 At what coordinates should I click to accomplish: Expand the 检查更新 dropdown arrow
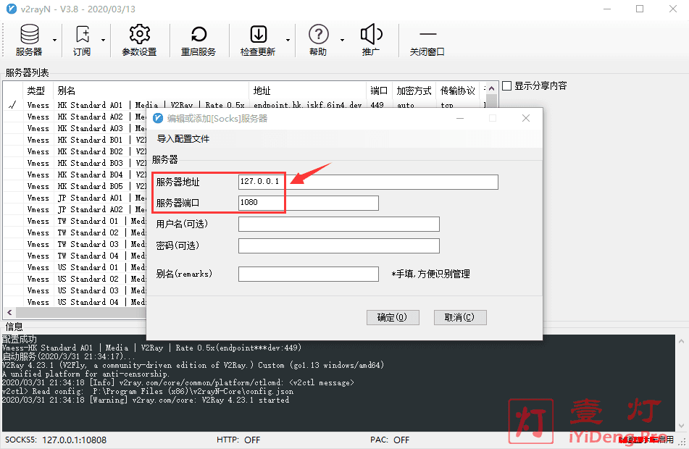point(288,40)
